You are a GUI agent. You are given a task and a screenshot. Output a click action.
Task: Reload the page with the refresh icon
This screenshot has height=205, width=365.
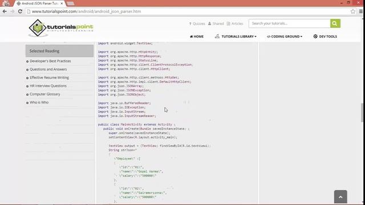click(20, 11)
